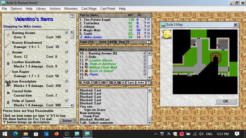
Task: Open info for inventory Leather Gloves
Action: point(145,60)
